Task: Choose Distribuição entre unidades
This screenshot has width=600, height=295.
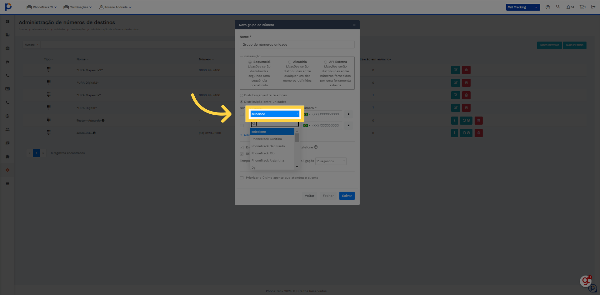Action: [x=242, y=102]
